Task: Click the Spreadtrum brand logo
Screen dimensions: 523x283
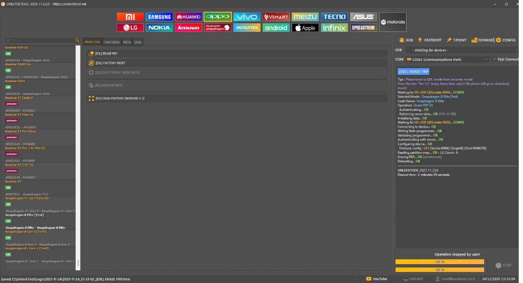Action: pyautogui.click(x=363, y=28)
